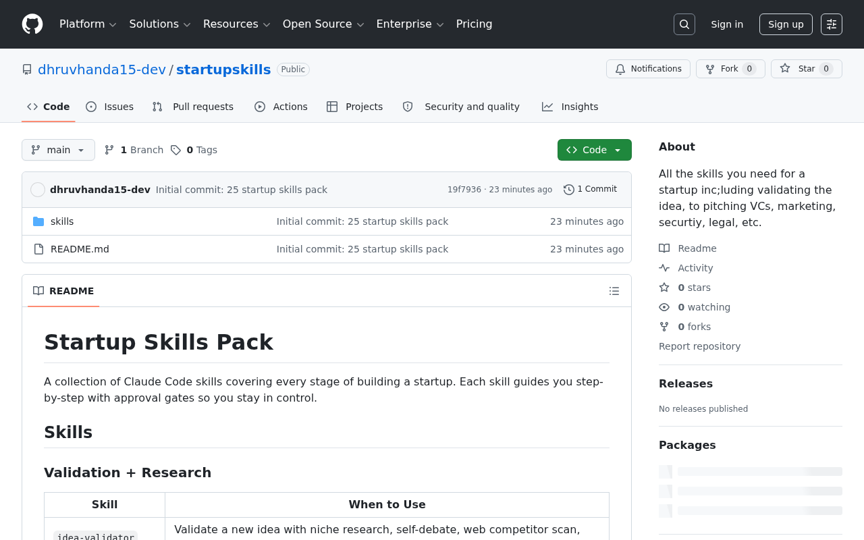Open the Projects tab
Viewport: 864px width, 540px height.
pyautogui.click(x=355, y=107)
